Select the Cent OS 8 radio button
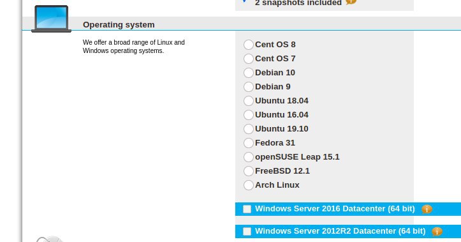This screenshot has height=242, width=461. (x=249, y=45)
